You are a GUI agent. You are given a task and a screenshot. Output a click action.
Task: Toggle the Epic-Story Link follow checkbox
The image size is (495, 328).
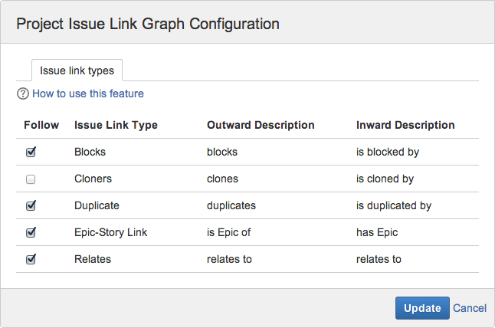click(31, 233)
